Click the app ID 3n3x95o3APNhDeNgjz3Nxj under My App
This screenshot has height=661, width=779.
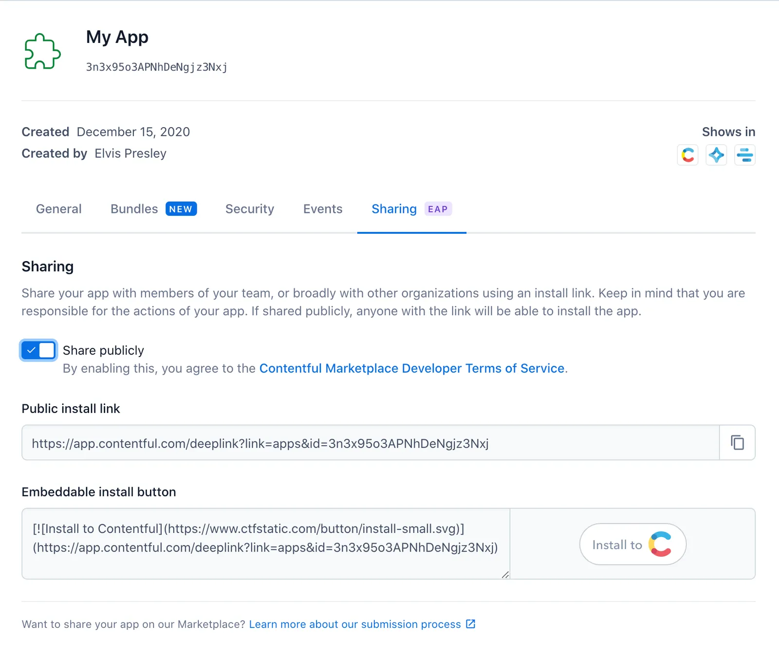[157, 67]
